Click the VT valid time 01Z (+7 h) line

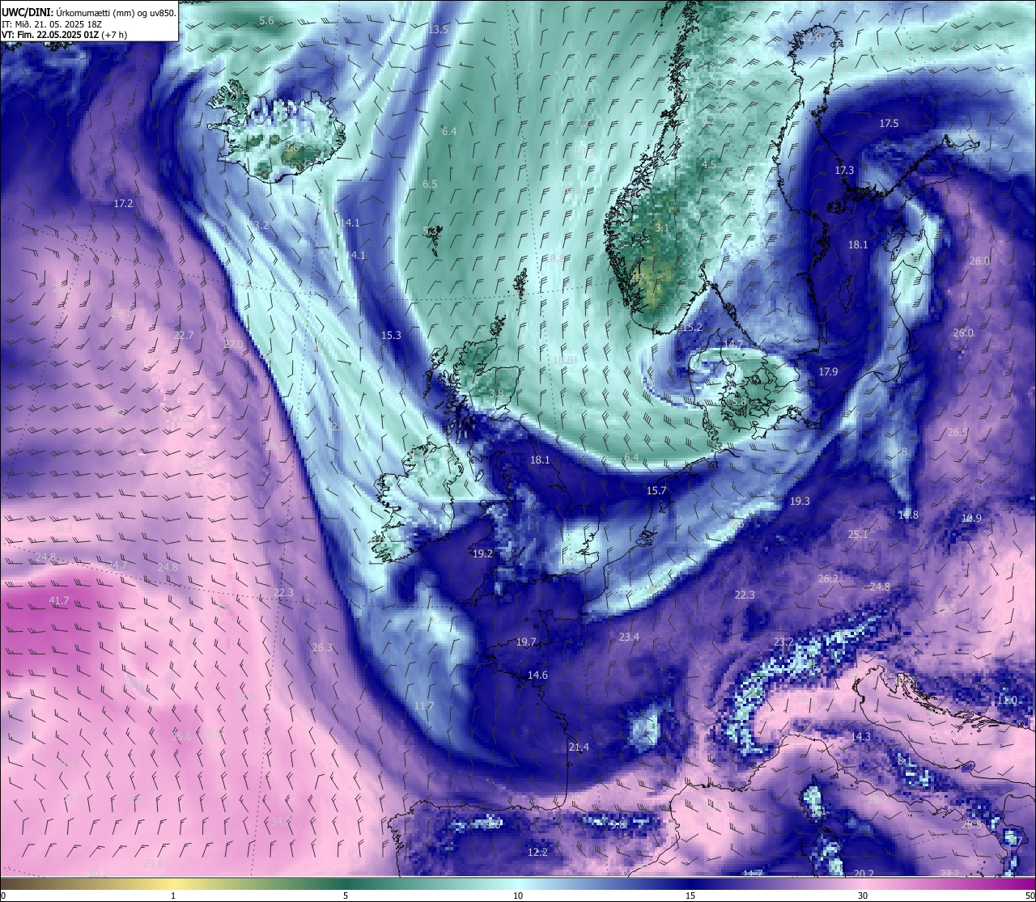[64, 34]
